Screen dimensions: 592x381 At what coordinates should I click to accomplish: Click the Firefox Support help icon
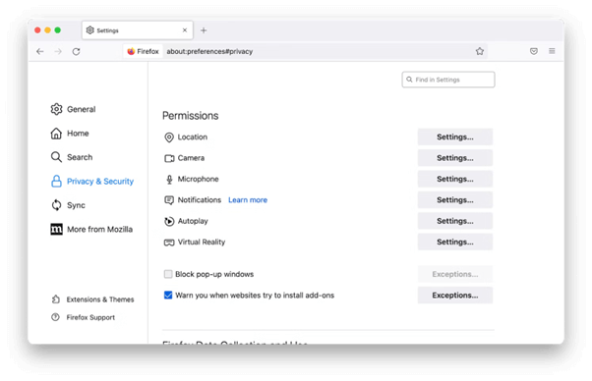pyautogui.click(x=55, y=317)
